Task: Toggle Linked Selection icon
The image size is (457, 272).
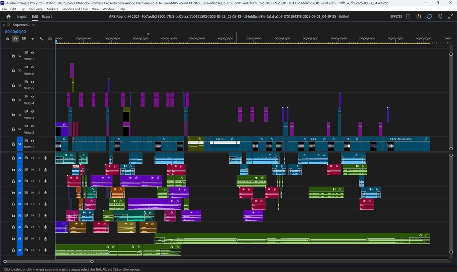Action: [24, 39]
